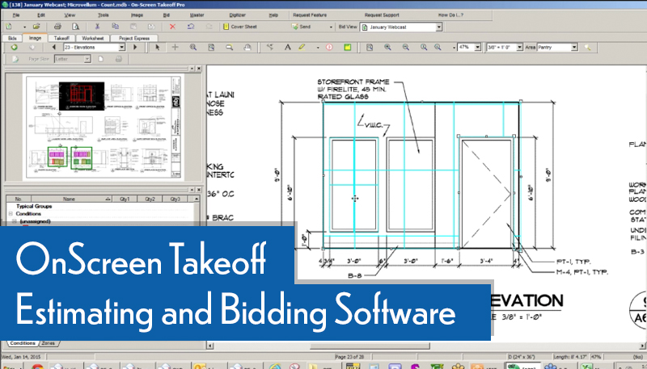Click the How Do I...? link
Viewport: 647px width, 369px height.
pyautogui.click(x=450, y=15)
